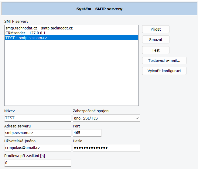Click the Port field showing 465
This screenshot has height=169, width=198.
click(87, 133)
